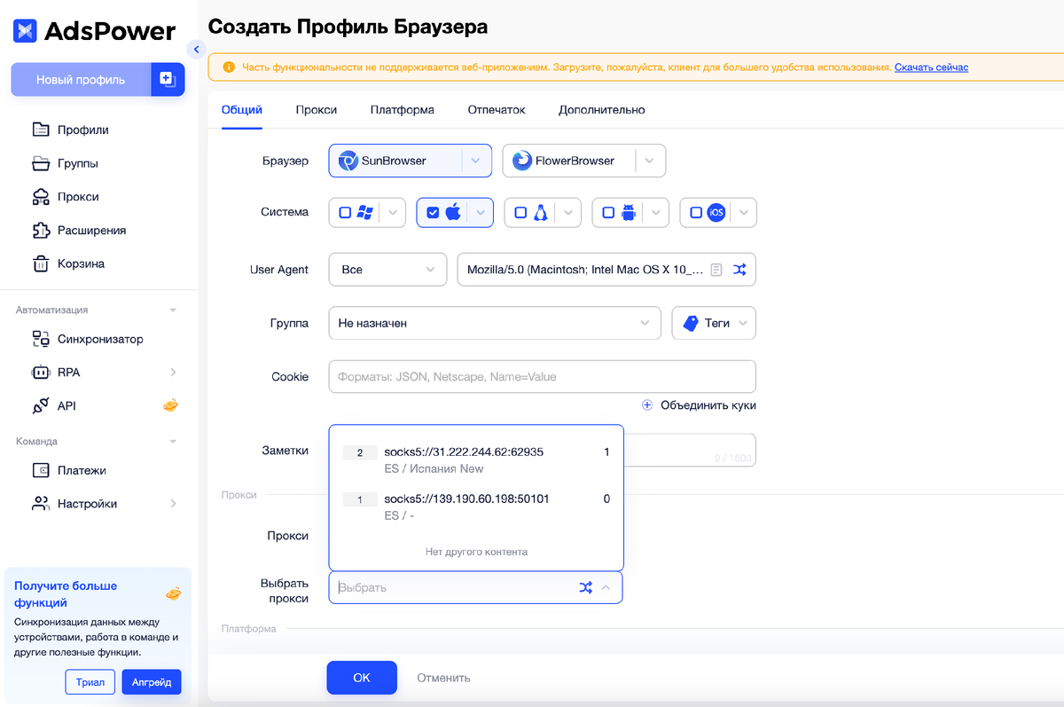Open Прокси in the sidebar
Image resolution: width=1064 pixels, height=707 pixels.
(x=77, y=197)
